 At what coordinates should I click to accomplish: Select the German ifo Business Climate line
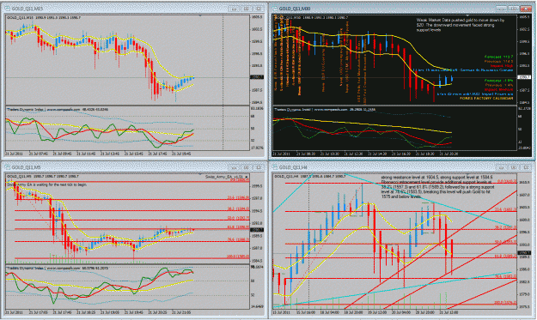click(x=463, y=69)
